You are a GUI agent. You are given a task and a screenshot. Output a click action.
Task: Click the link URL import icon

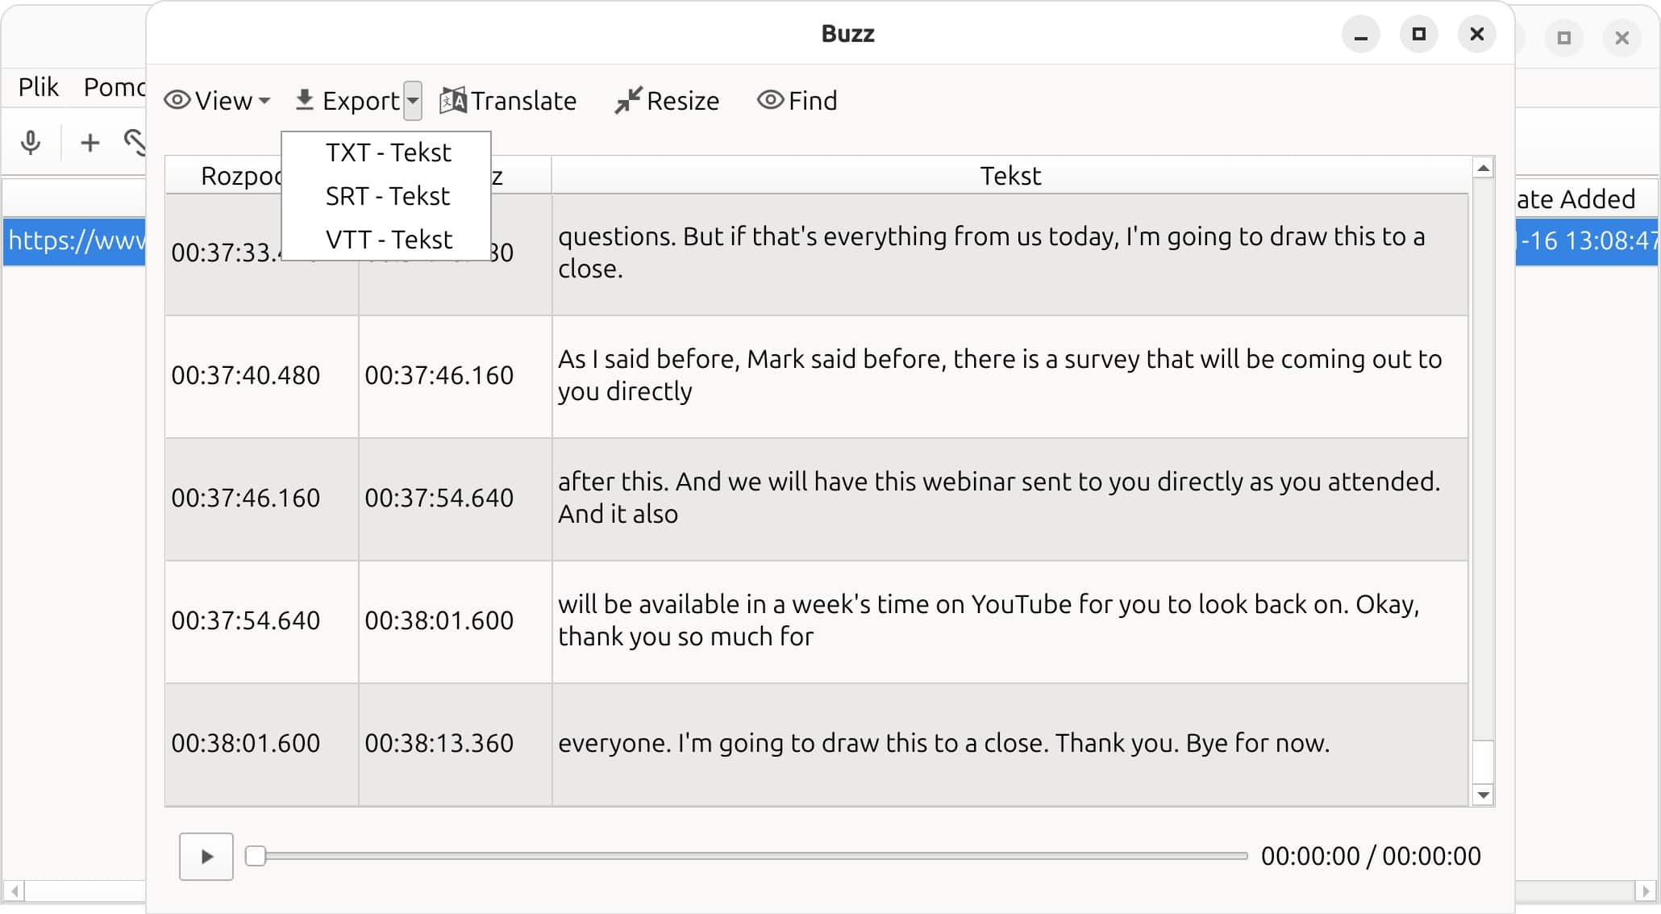coord(134,142)
